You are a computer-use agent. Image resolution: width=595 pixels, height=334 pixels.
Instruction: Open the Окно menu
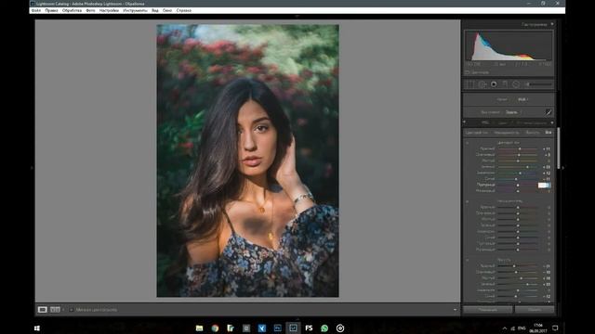(167, 10)
